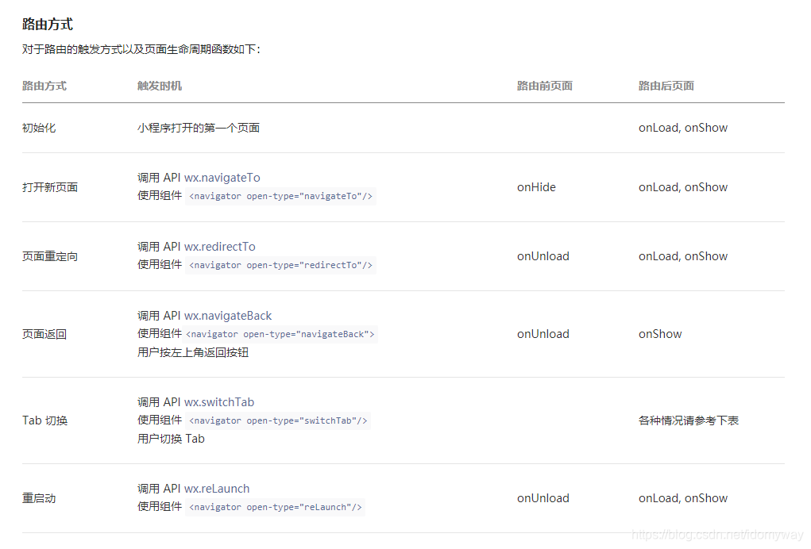This screenshot has height=549, width=811.
Task: Click the navigateTo navigator code snippet
Action: [281, 196]
